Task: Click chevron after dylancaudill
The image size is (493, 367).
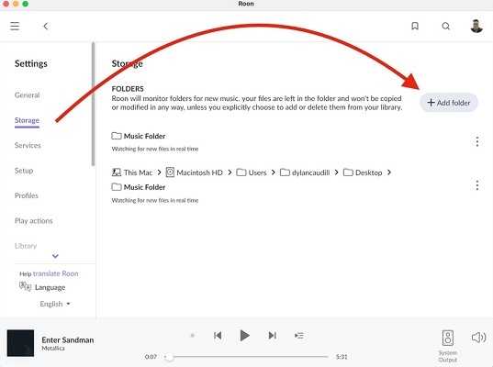Action: pyautogui.click(x=336, y=172)
